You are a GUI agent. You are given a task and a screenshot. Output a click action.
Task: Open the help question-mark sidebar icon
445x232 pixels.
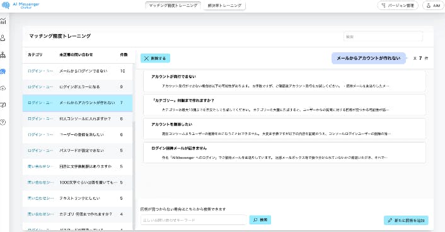3,122
